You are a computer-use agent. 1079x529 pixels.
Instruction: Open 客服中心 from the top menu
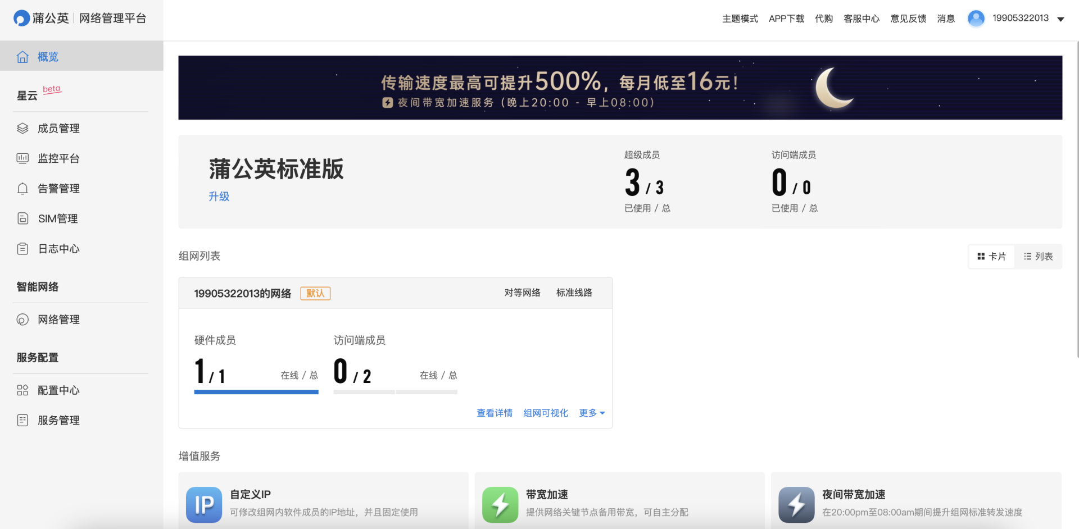click(862, 18)
